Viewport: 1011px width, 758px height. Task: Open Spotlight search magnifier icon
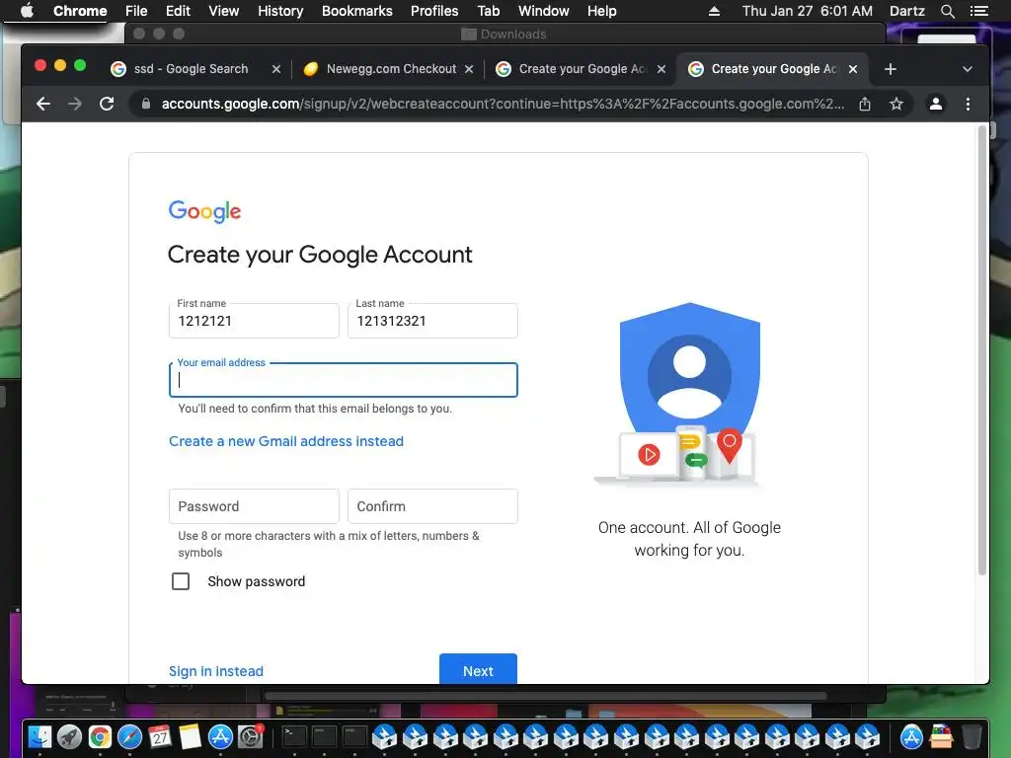pyautogui.click(x=947, y=11)
